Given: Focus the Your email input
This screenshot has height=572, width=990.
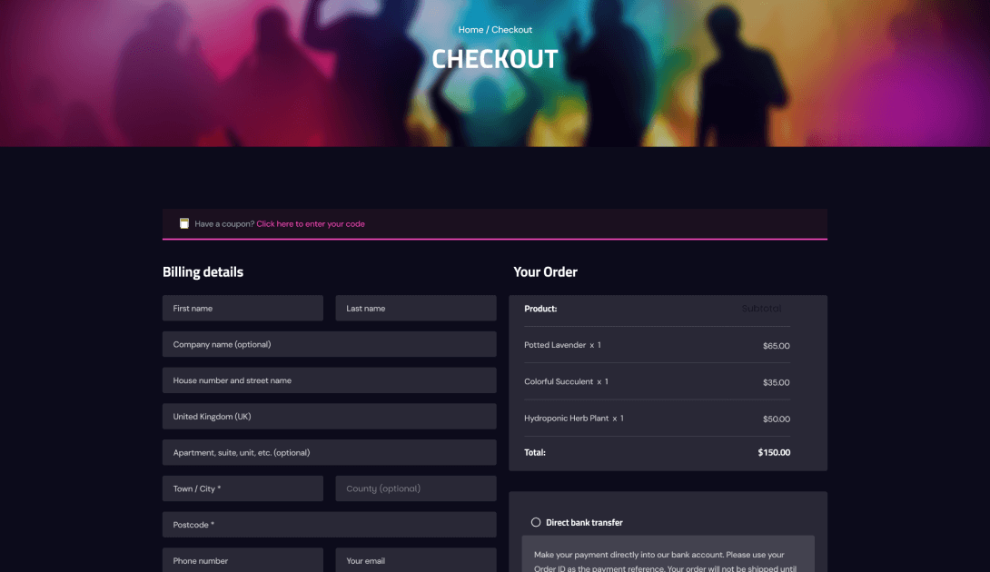Looking at the screenshot, I should click(415, 560).
